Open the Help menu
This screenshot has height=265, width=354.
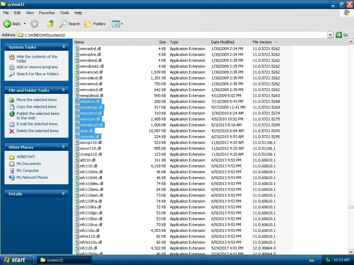pos(78,13)
